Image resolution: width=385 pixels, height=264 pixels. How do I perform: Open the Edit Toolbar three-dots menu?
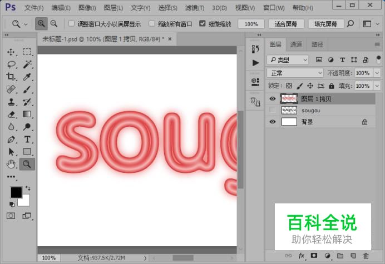pos(11,177)
